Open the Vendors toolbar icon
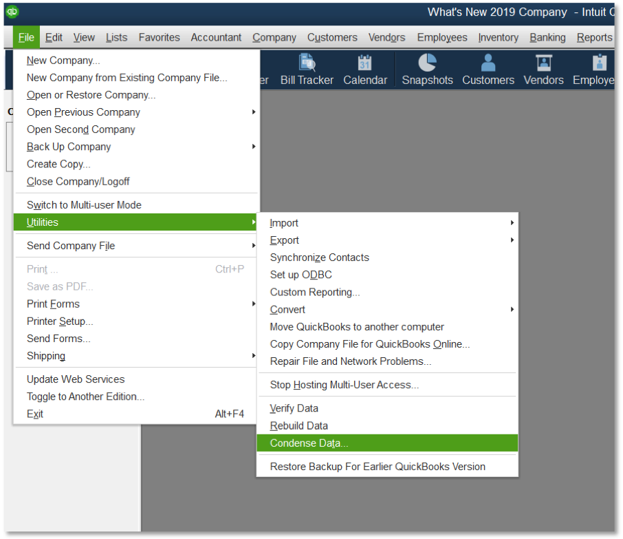This screenshot has height=539, width=623. 543,70
